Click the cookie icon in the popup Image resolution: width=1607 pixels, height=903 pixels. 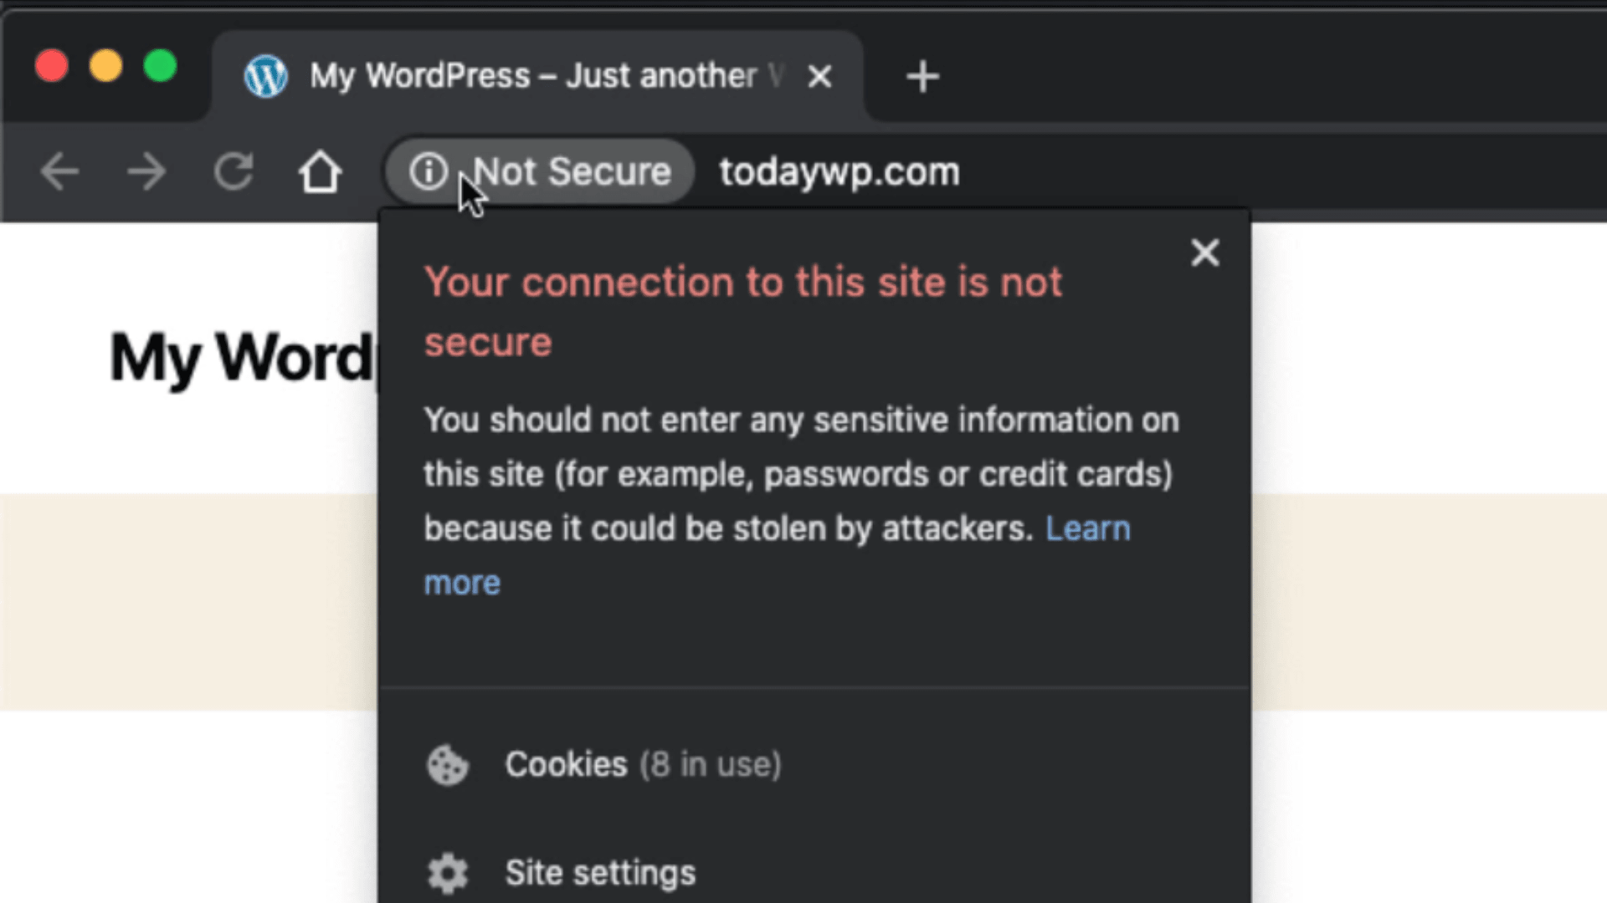448,764
